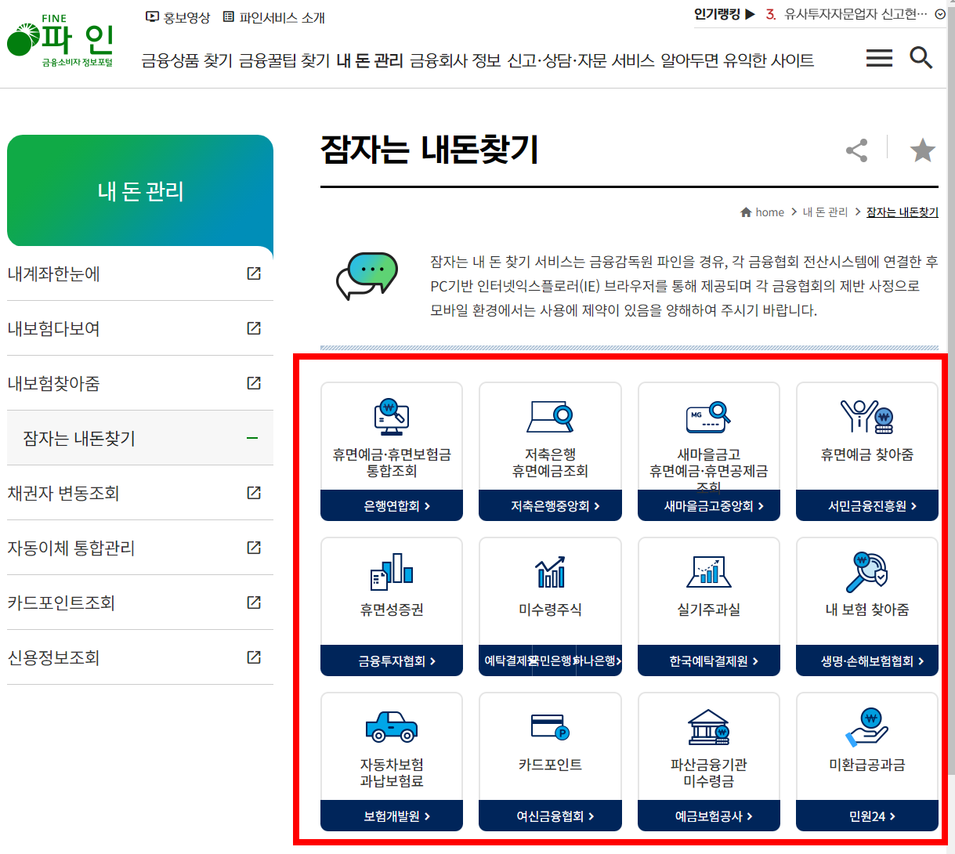Image resolution: width=955 pixels, height=854 pixels.
Task: Go to 서민금융진흥원 button
Action: tap(867, 506)
